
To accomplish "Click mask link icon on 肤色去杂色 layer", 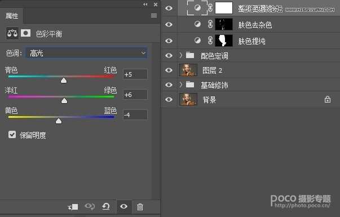I will [210, 24].
